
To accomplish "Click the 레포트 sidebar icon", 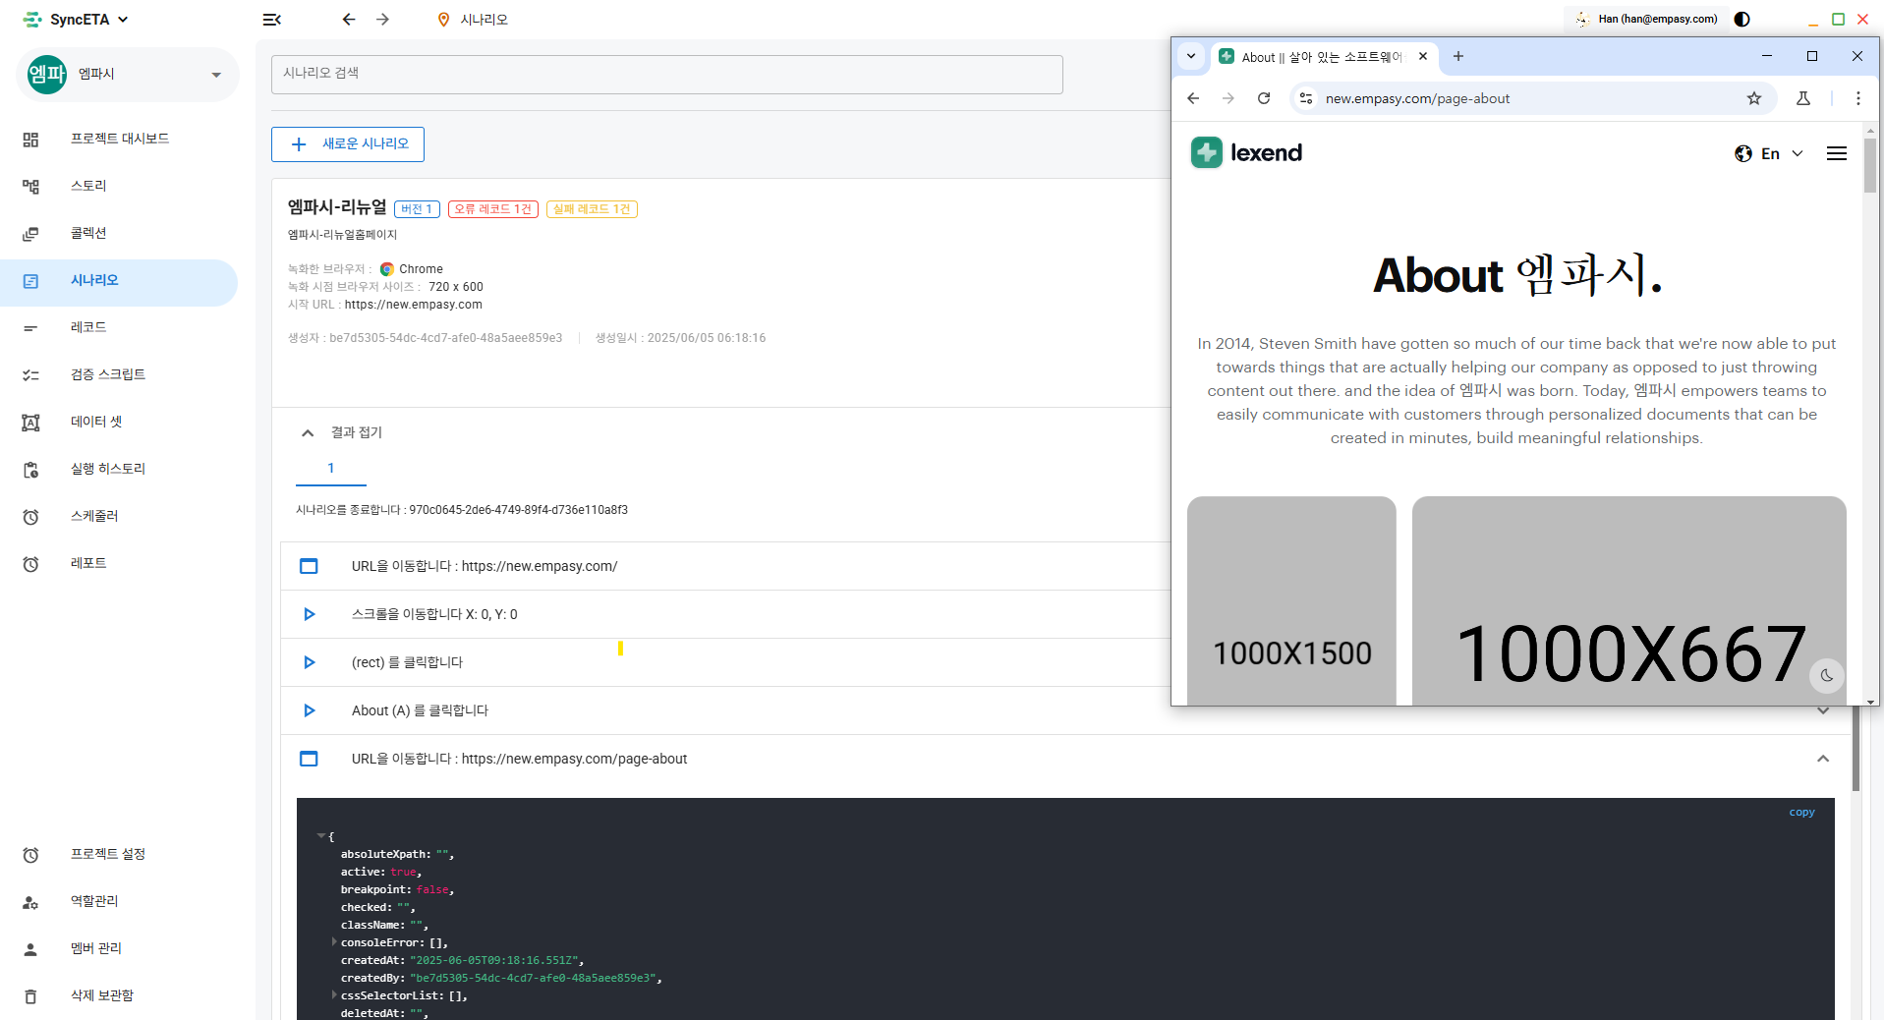I will tap(31, 564).
